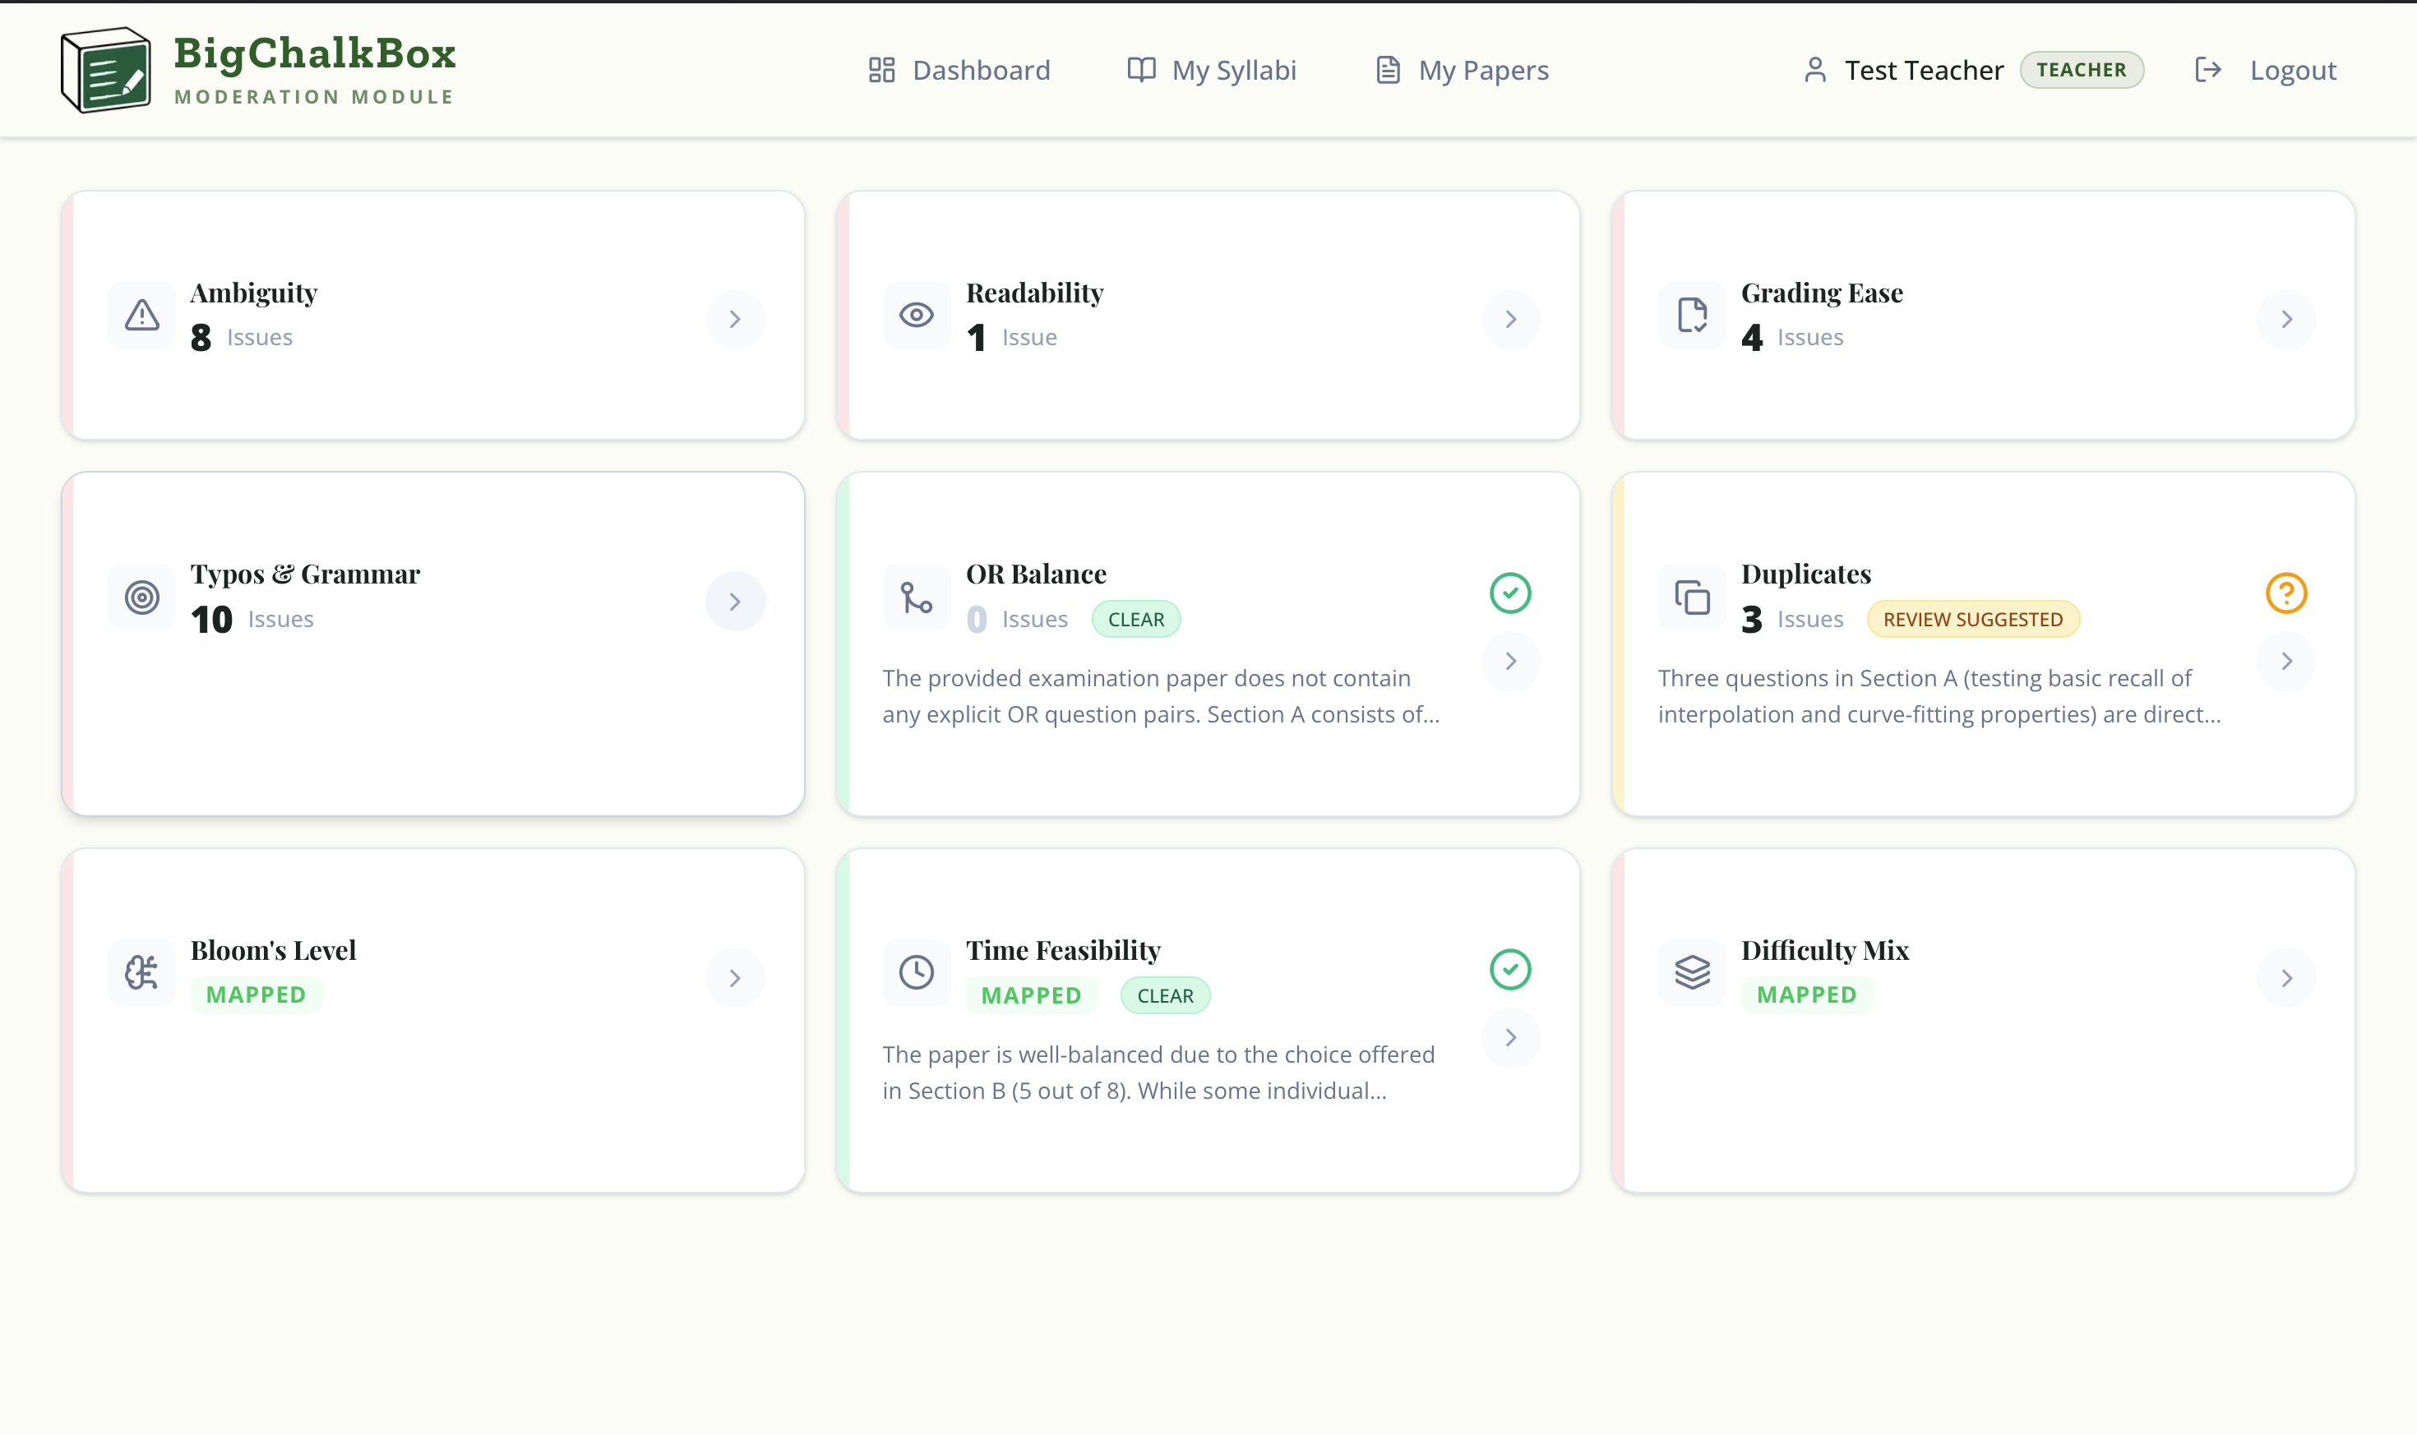Viewport: 2417px width, 1435px height.
Task: Click the 10 Issues count on Typos & Grammar
Action: [x=252, y=619]
